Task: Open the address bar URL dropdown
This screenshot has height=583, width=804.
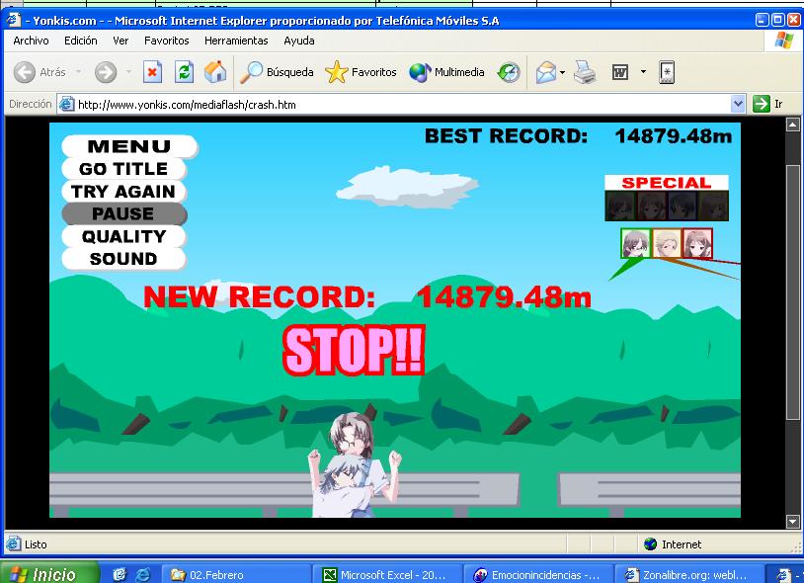Action: click(738, 104)
